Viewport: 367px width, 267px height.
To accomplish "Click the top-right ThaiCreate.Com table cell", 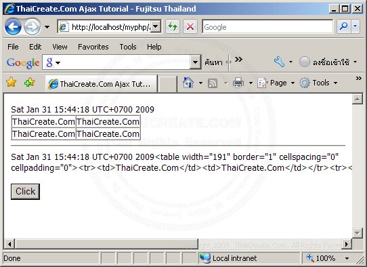I will point(108,121).
